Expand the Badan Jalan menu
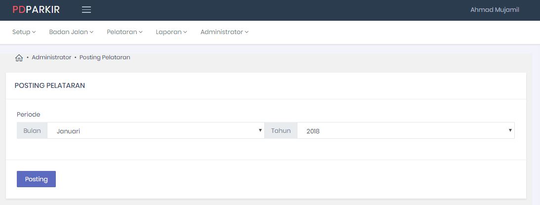Image resolution: width=540 pixels, height=205 pixels. [71, 32]
